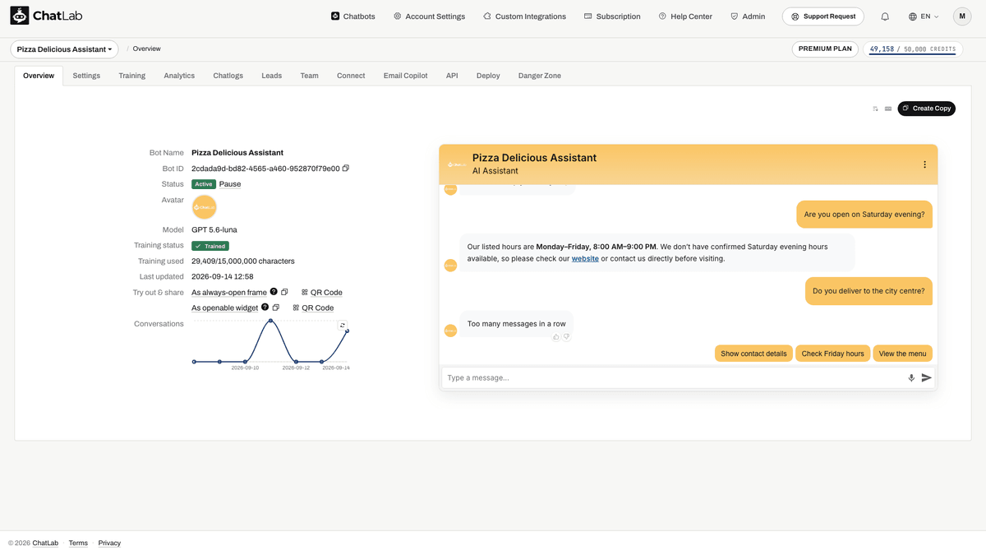
Task: Open the QR Code for always-open frame
Action: coord(321,292)
